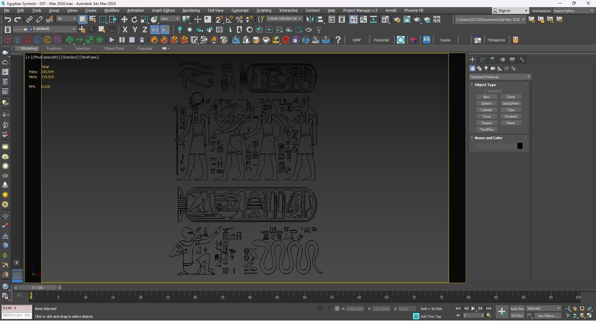Open the Hierarchy command panel tab
Viewport: 596px width, 323px height.
pyautogui.click(x=492, y=60)
